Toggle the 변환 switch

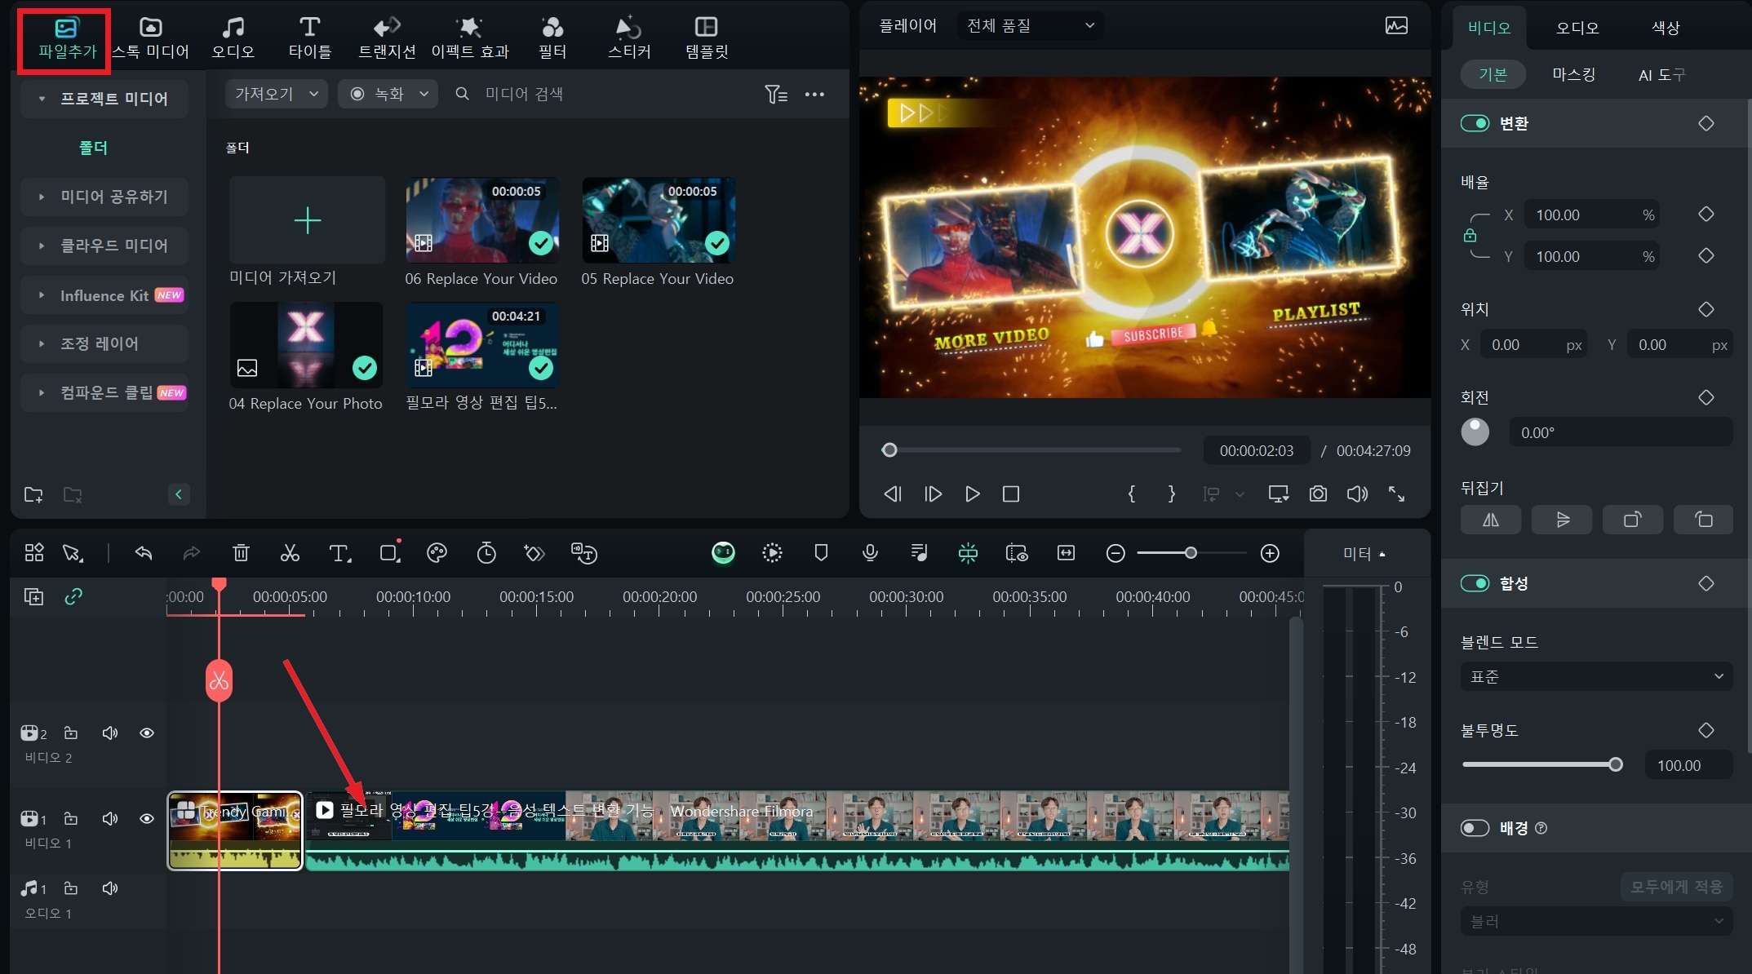1475,123
